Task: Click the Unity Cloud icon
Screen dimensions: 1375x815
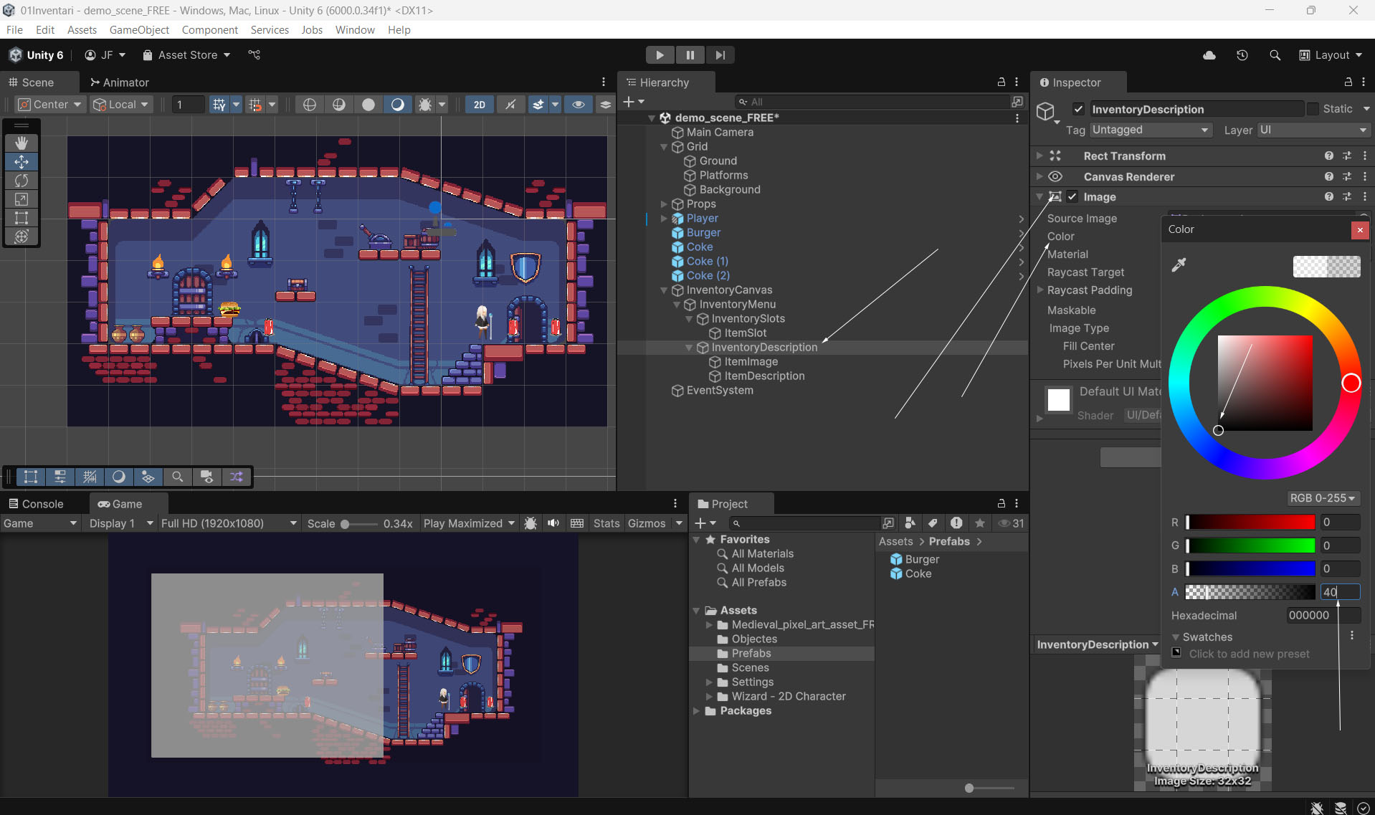Action: (x=1209, y=55)
